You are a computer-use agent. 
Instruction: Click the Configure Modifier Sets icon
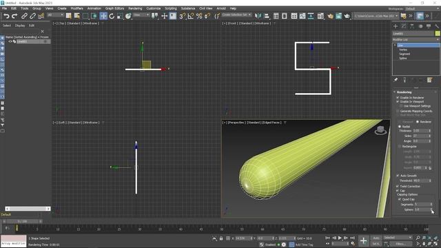coord(429,80)
